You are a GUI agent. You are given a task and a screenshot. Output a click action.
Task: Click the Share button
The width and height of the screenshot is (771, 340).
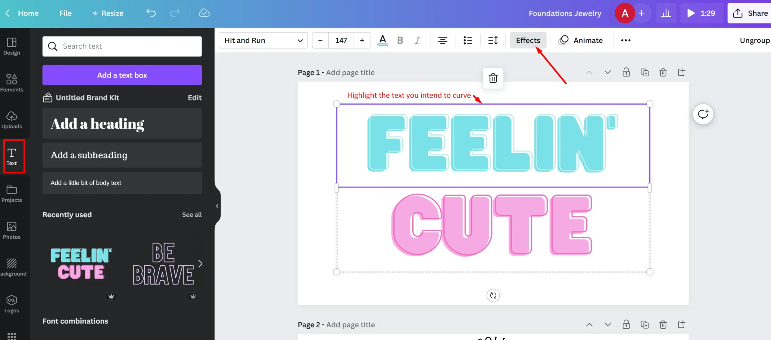click(x=751, y=13)
